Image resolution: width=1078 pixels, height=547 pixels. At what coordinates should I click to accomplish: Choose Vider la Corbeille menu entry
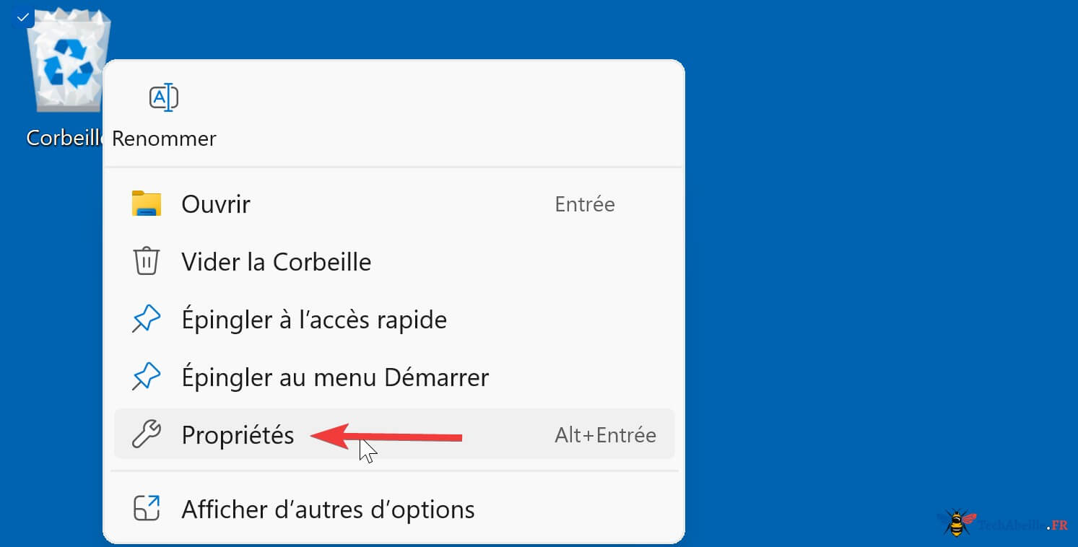(394, 261)
